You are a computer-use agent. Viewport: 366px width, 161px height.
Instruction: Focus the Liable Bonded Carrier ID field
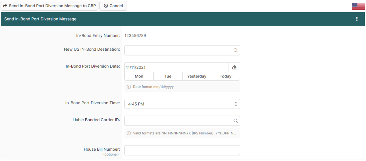pos(178,121)
